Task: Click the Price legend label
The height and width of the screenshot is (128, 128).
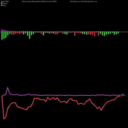Action: 4,6
